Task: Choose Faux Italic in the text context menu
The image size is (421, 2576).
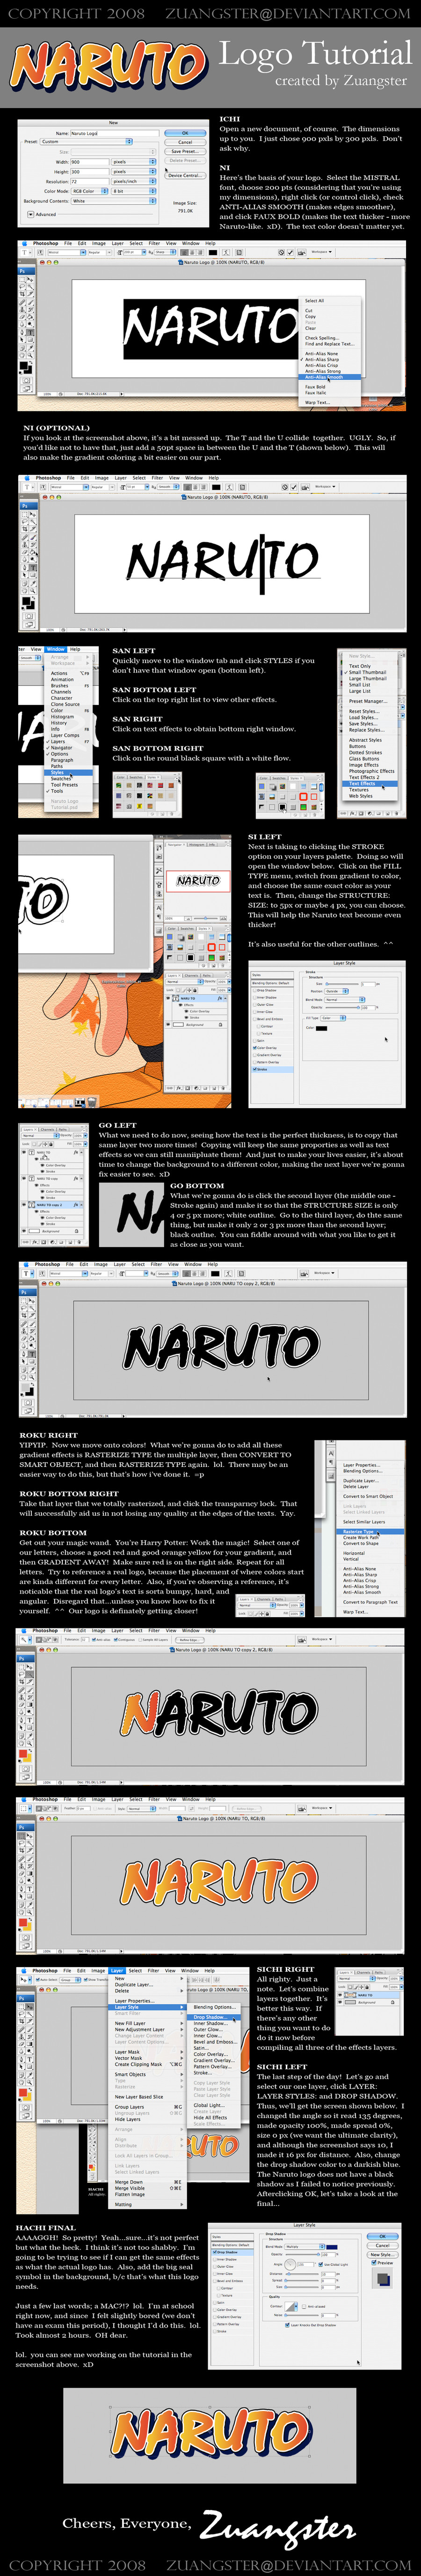Action: click(315, 393)
